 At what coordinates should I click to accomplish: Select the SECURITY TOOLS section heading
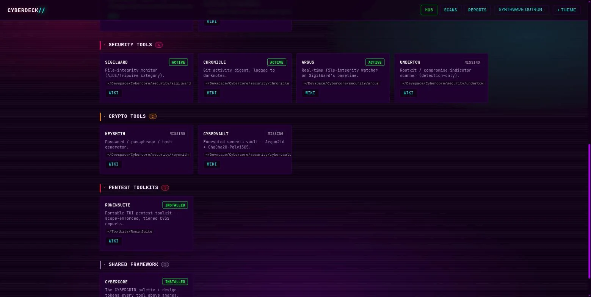click(130, 45)
